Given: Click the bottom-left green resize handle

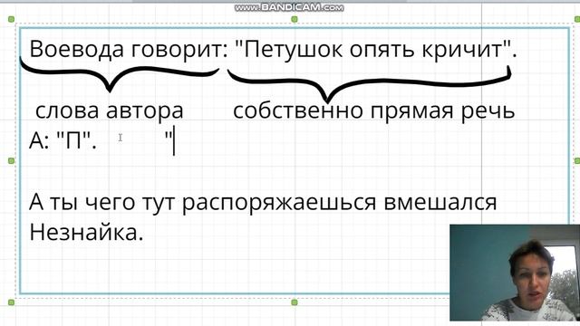Looking at the screenshot, I should coord(11,302).
